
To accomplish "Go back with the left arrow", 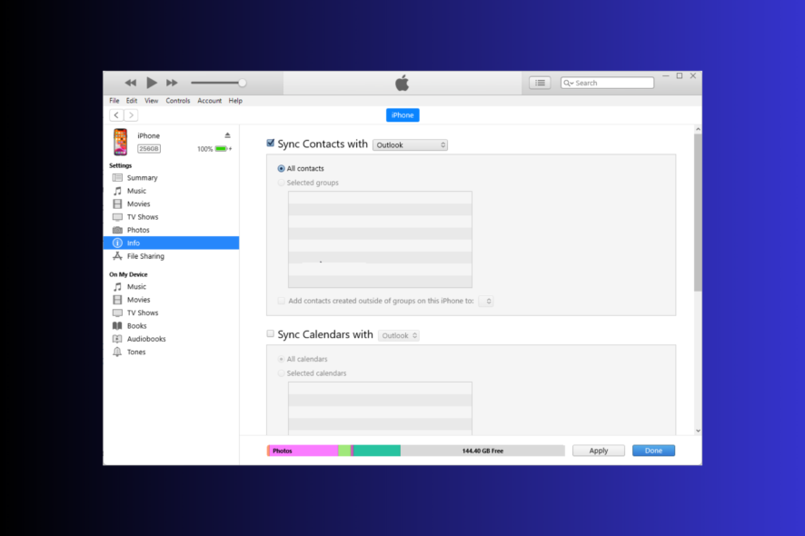I will tap(116, 115).
